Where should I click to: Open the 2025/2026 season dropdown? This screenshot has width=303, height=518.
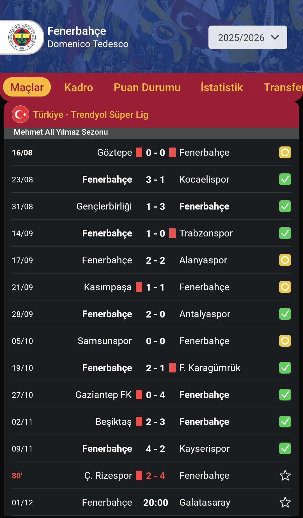248,38
